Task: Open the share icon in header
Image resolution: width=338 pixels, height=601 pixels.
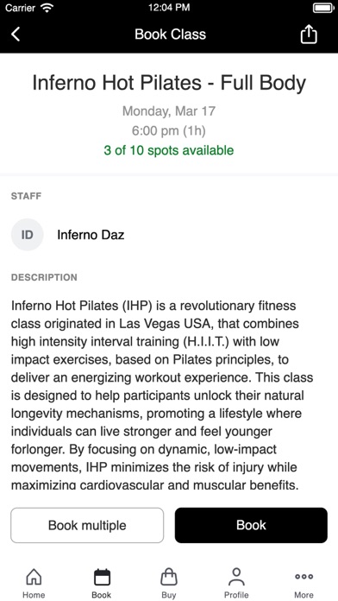Action: tap(309, 35)
